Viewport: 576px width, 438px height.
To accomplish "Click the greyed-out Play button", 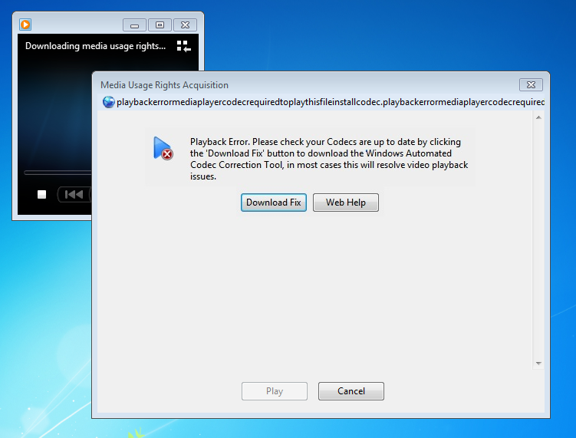I will click(275, 391).
